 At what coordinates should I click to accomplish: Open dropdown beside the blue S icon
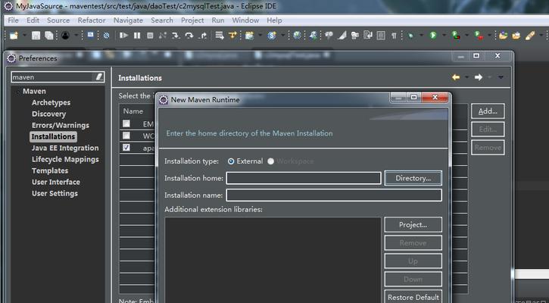coord(282,36)
